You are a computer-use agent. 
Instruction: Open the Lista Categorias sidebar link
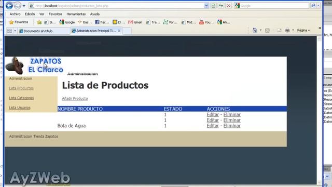21,98
